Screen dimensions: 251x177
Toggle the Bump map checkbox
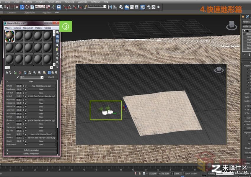(x=26, y=134)
